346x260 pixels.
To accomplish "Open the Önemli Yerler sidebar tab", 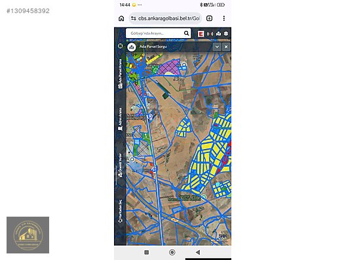I will pos(121,165).
